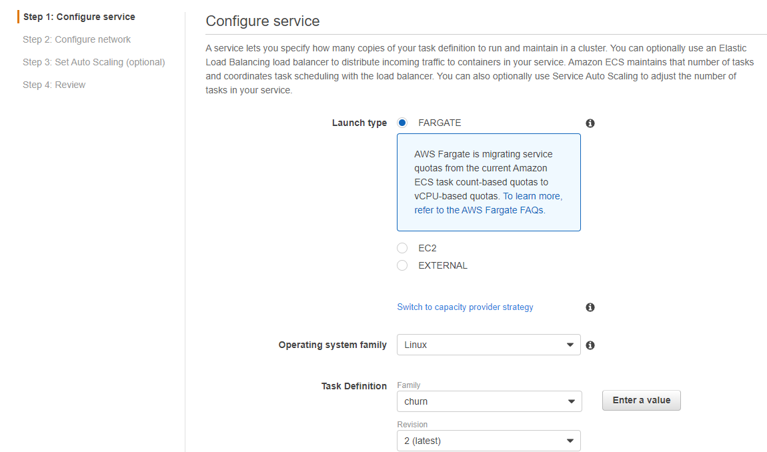Click info icon next to capacity provider strategy
This screenshot has width=767, height=452.
[590, 307]
